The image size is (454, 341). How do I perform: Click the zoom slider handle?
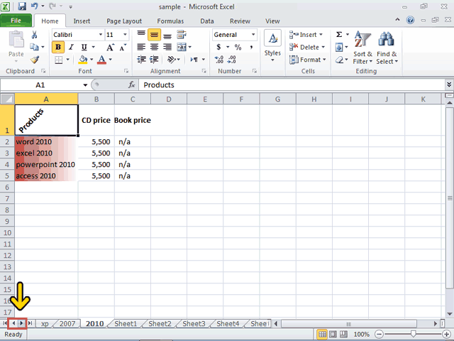[x=413, y=334]
